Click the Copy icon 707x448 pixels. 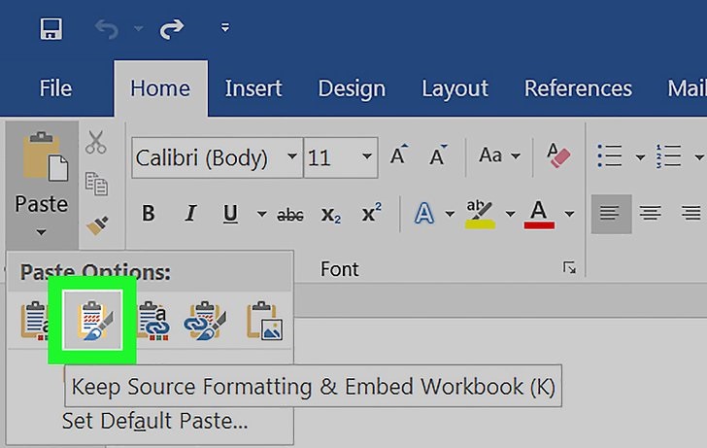[x=96, y=183]
